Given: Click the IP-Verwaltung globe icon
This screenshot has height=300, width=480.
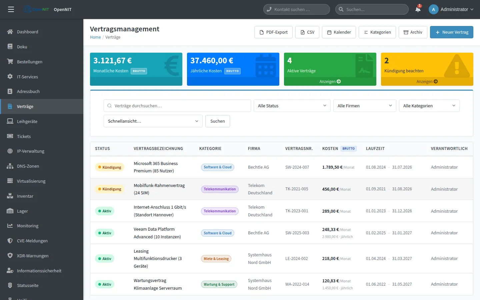Looking at the screenshot, I should click(10, 151).
